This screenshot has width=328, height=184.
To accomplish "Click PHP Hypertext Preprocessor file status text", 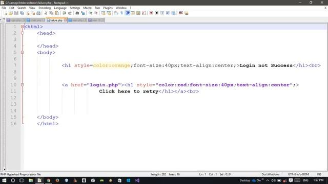I will click(20, 174).
